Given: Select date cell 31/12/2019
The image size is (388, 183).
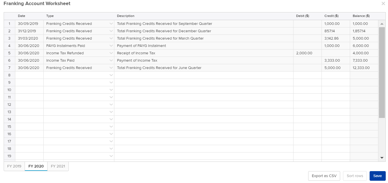Looking at the screenshot, I should [29, 31].
